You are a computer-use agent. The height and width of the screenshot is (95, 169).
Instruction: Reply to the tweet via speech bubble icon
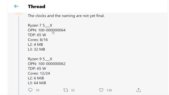30,90
